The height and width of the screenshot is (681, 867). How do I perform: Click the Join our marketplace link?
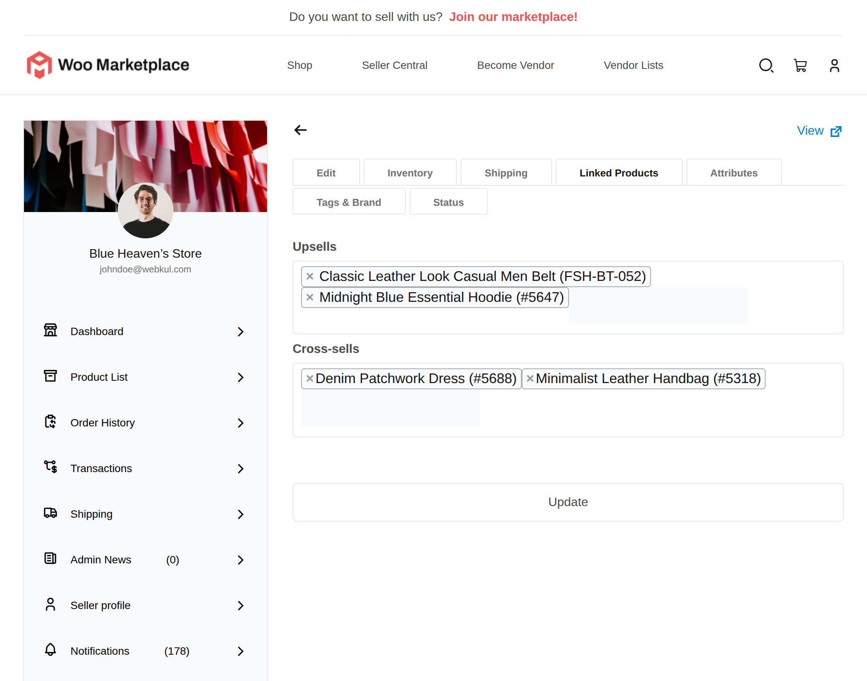point(513,17)
